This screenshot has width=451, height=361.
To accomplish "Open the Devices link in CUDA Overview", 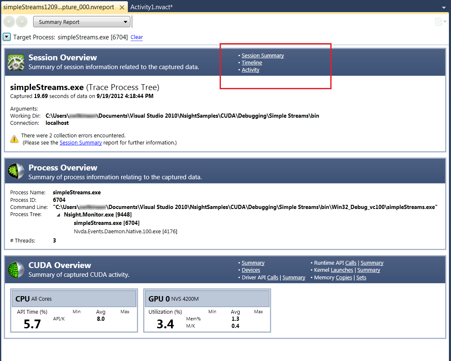I will click(x=251, y=270).
